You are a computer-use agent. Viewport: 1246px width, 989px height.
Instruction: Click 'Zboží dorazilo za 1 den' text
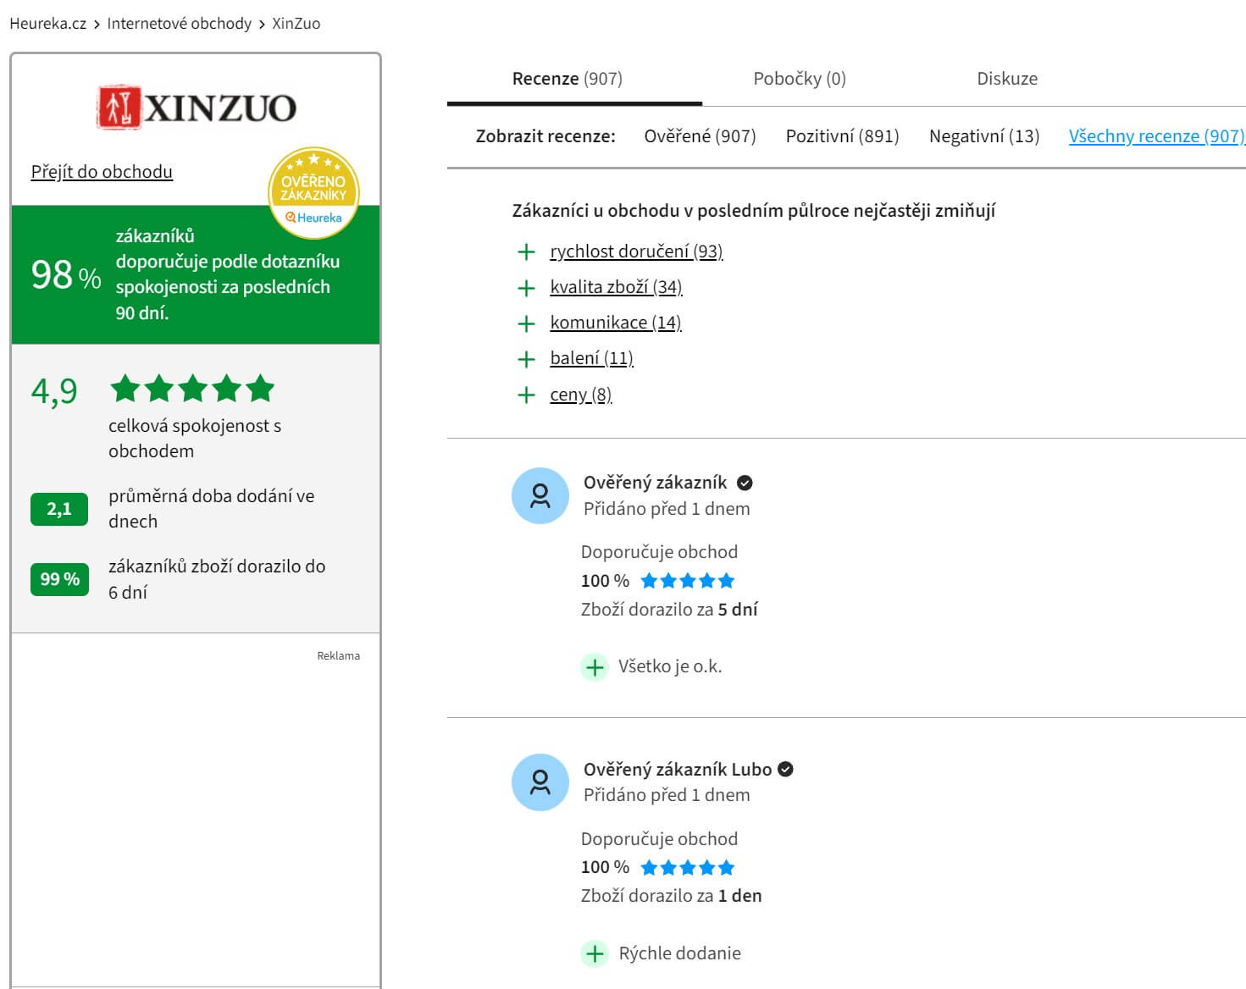671,896
